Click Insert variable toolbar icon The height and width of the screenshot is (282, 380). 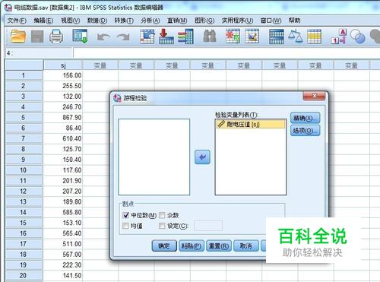pyautogui.click(x=252, y=36)
